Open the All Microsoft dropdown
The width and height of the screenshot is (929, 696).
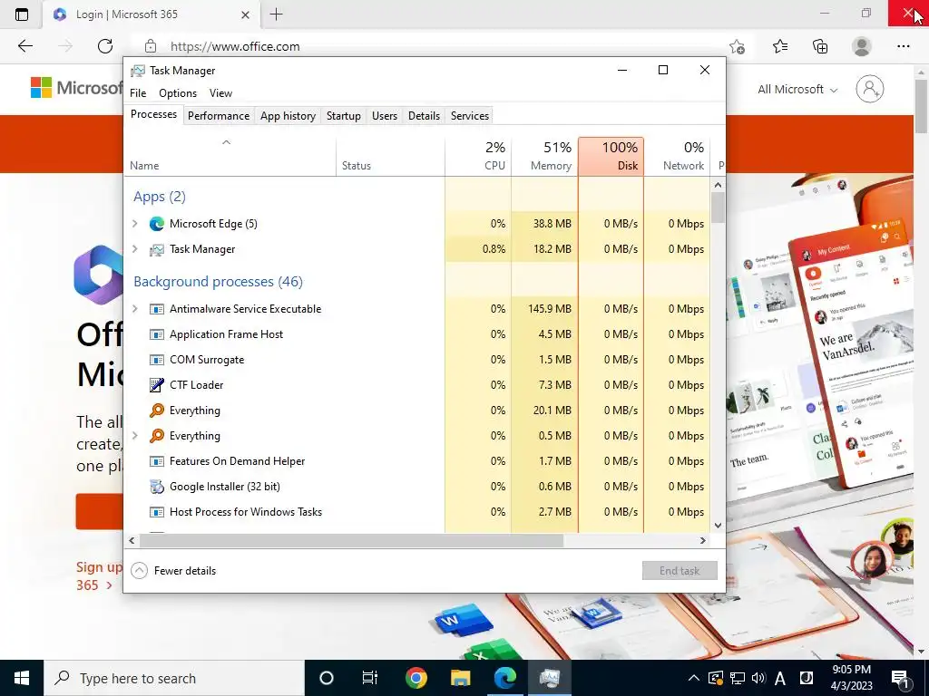(797, 90)
